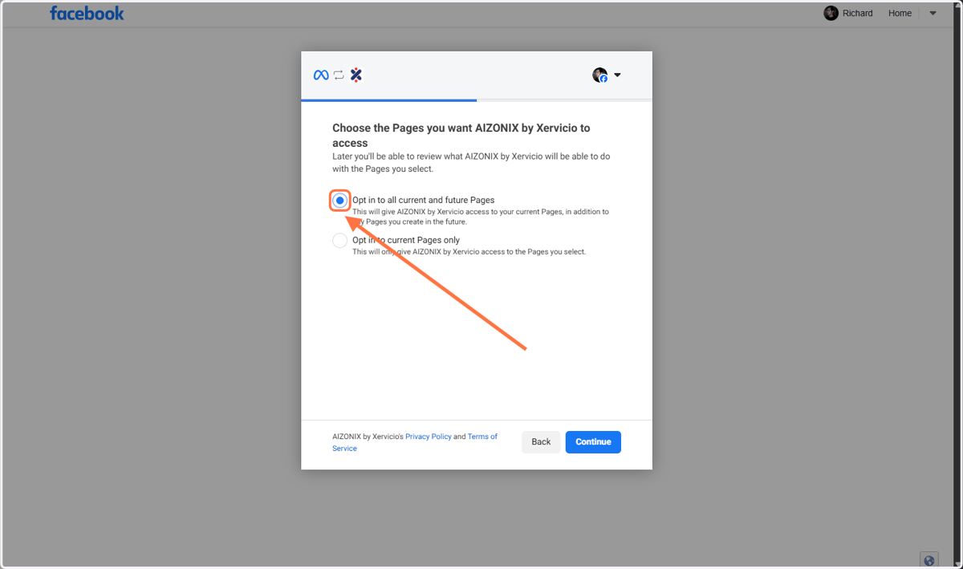Viewport: 963px width, 569px height.
Task: Go to Home in the top bar
Action: click(x=900, y=13)
